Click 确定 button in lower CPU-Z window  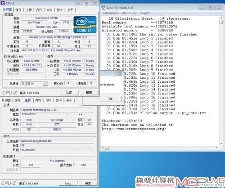(x=88, y=183)
